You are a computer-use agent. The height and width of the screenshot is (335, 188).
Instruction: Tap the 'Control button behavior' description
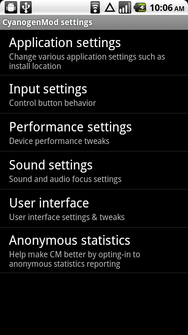pyautogui.click(x=52, y=103)
